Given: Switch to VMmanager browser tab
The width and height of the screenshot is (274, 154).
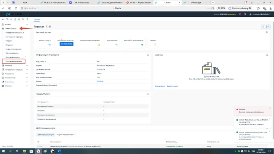Looking at the screenshot, I should tap(196, 3).
